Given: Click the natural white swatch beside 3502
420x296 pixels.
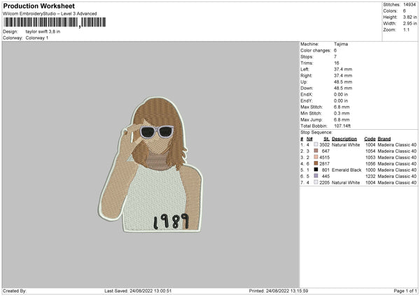Looking at the screenshot, I should tap(316, 145).
